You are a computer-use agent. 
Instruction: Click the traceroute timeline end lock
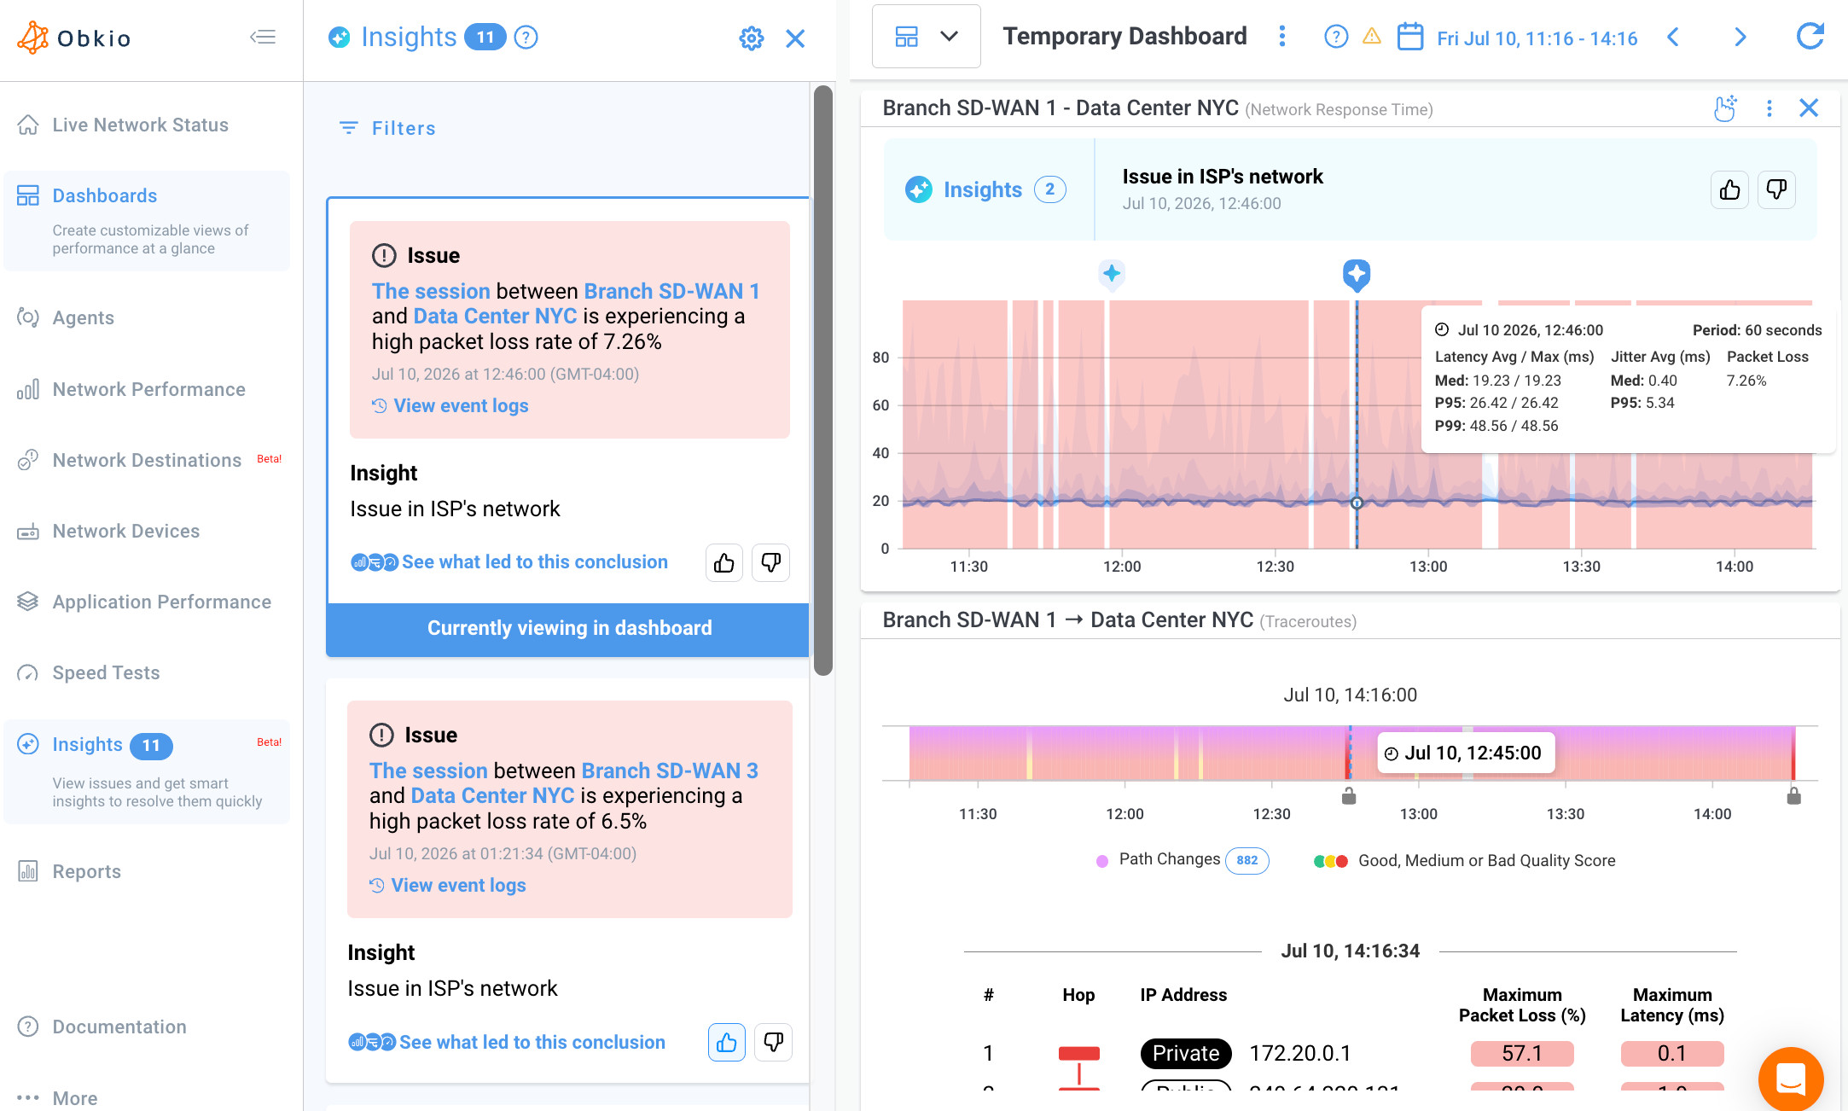(x=1794, y=796)
